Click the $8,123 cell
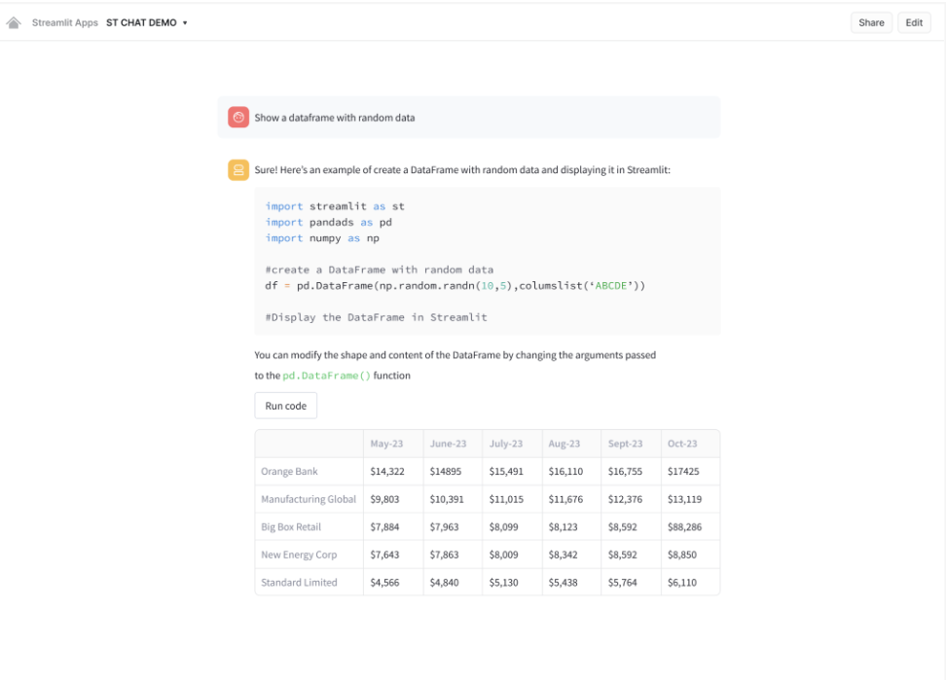947x680 pixels. 571,526
